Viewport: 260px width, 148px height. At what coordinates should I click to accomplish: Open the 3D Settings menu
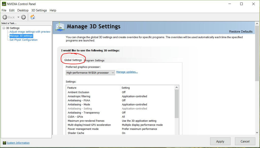coord(39,10)
